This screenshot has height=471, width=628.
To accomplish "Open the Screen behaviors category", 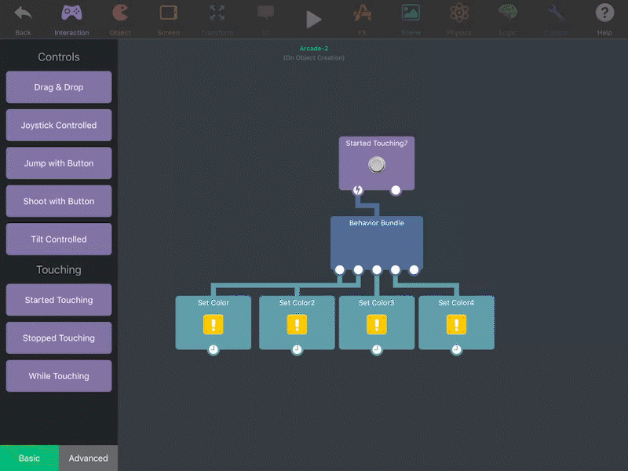I will 168,18.
